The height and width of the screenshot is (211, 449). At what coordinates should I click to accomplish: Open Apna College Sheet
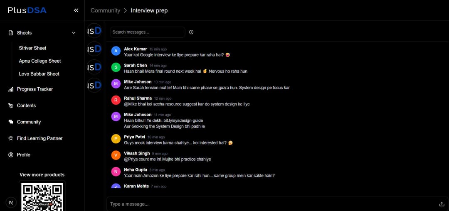(40, 61)
